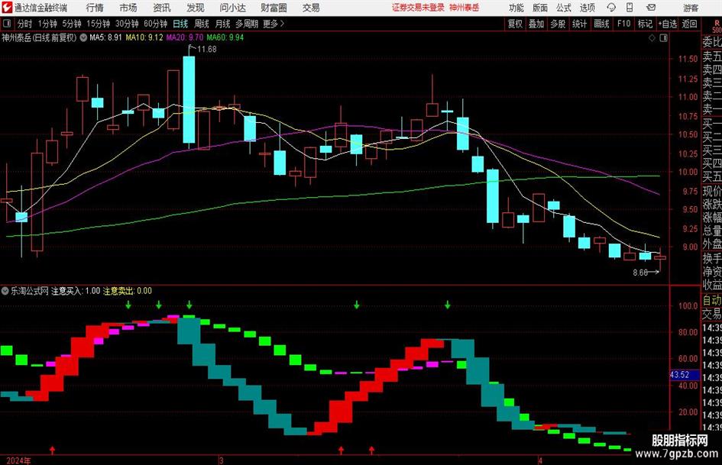The image size is (722, 465).
Task: Open the 公式 menu
Action: click(x=564, y=8)
